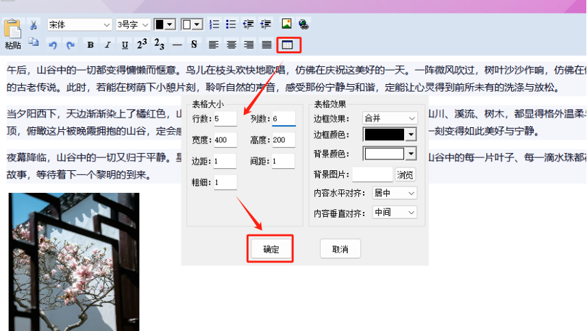Align text to the right
This screenshot has width=587, height=331.
coord(249,45)
